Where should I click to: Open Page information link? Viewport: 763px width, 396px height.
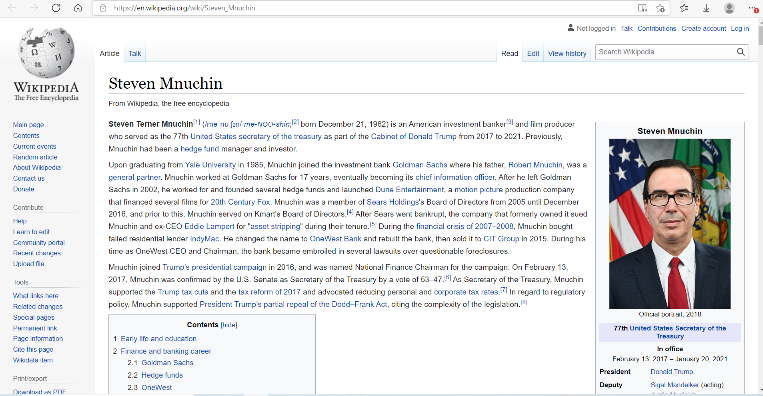coord(38,338)
